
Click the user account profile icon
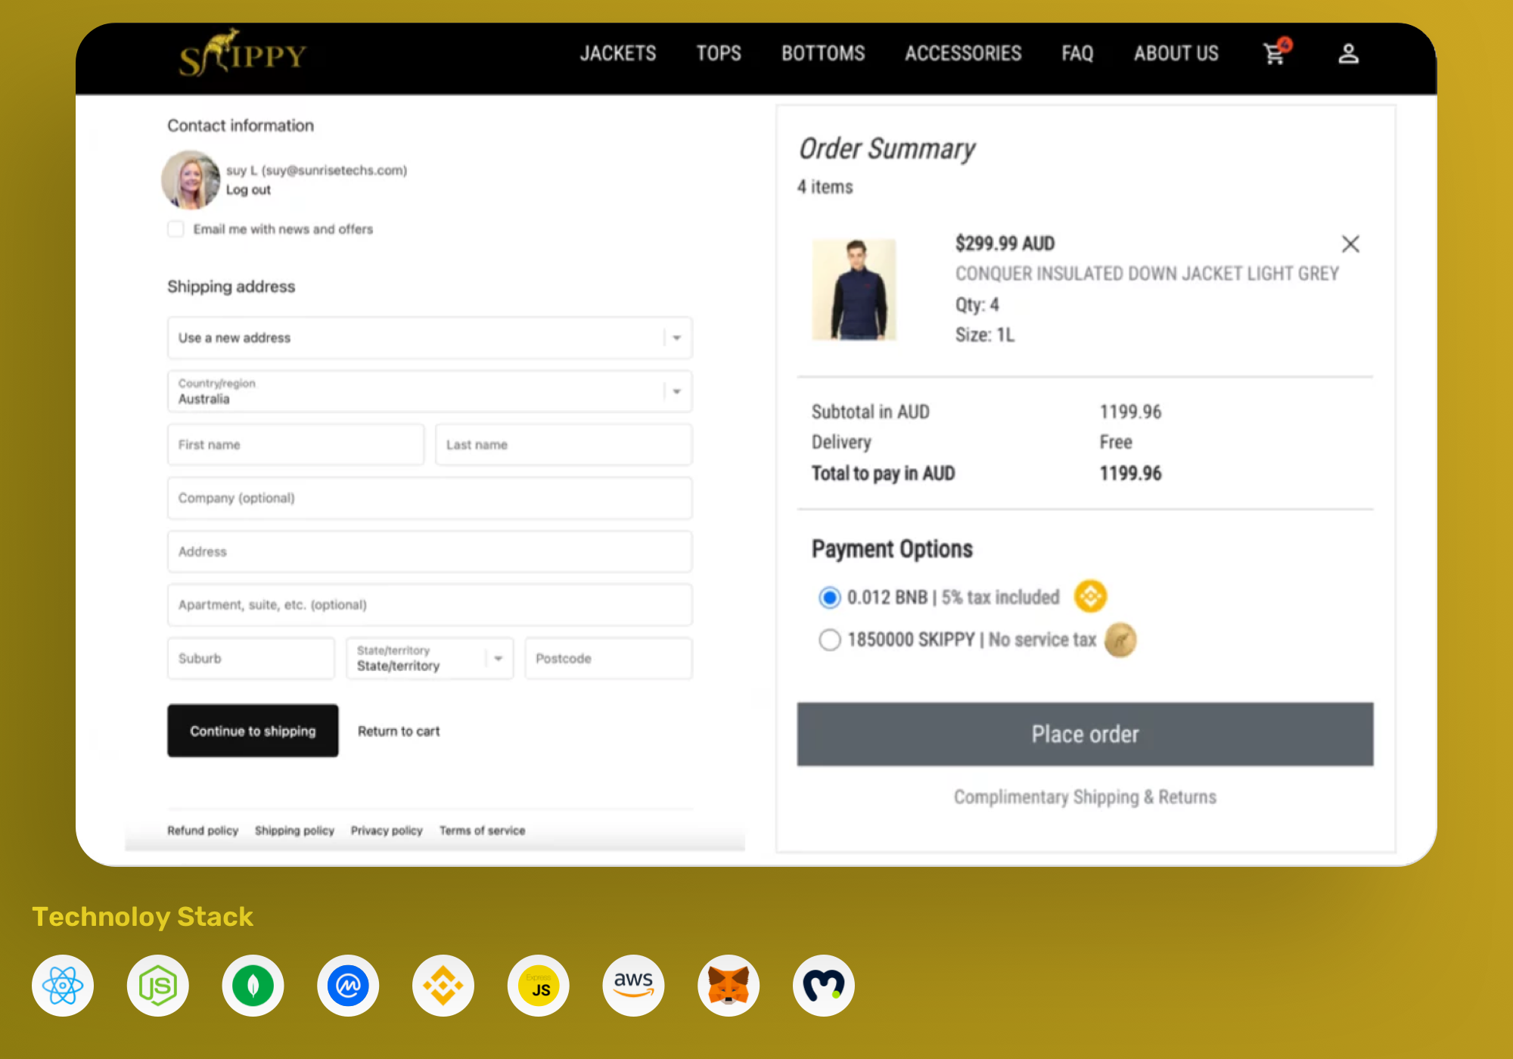click(x=1348, y=54)
